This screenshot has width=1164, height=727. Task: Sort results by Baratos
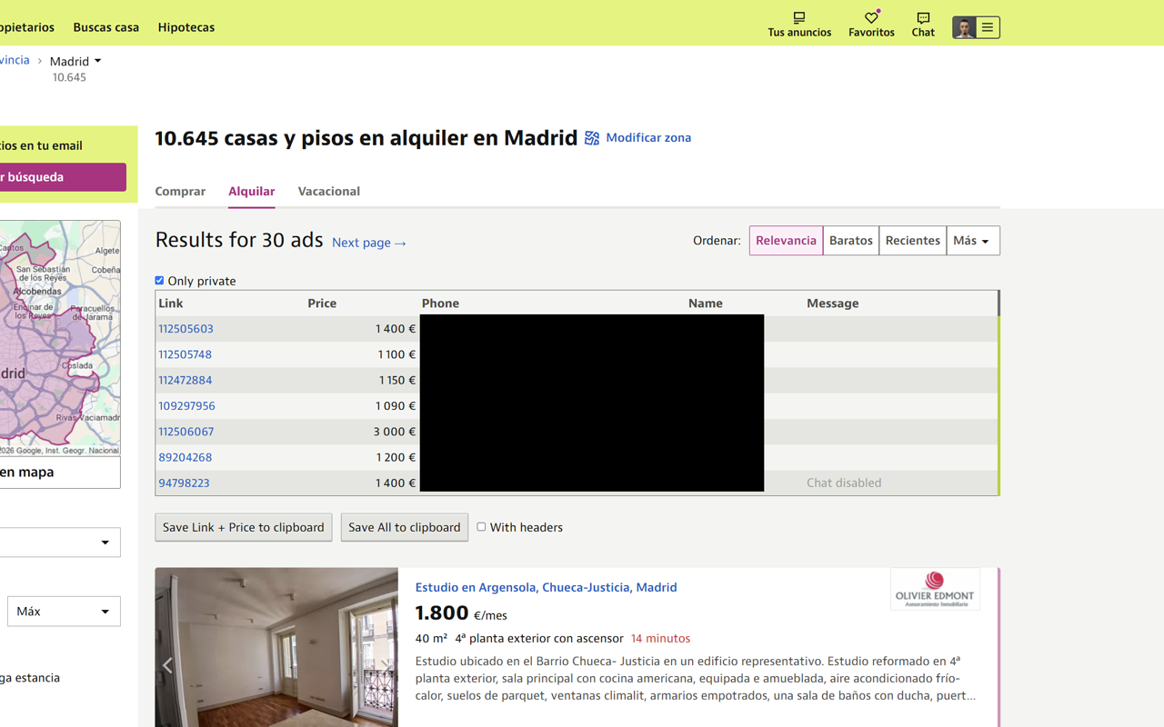[851, 241]
